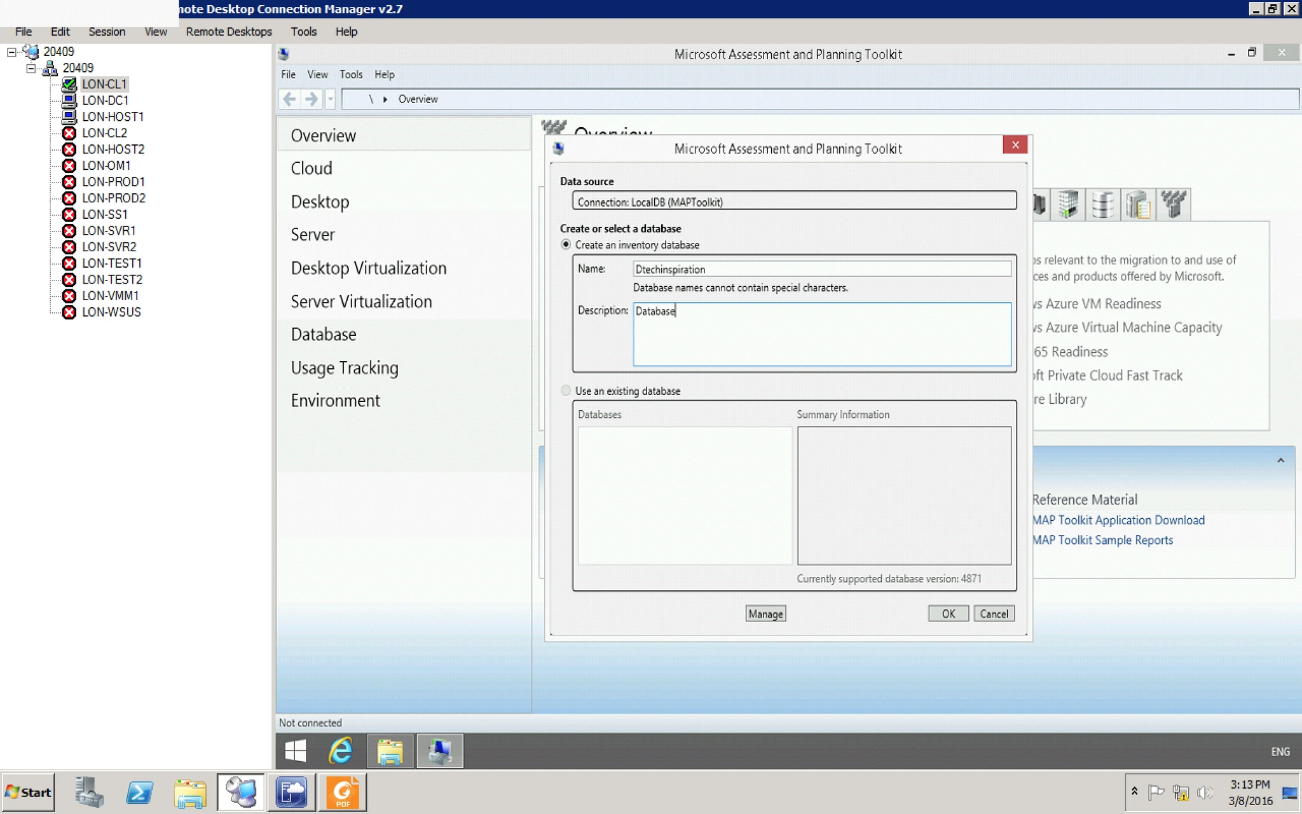
Task: Click the server rack icon in Overview tiles
Action: (1068, 205)
